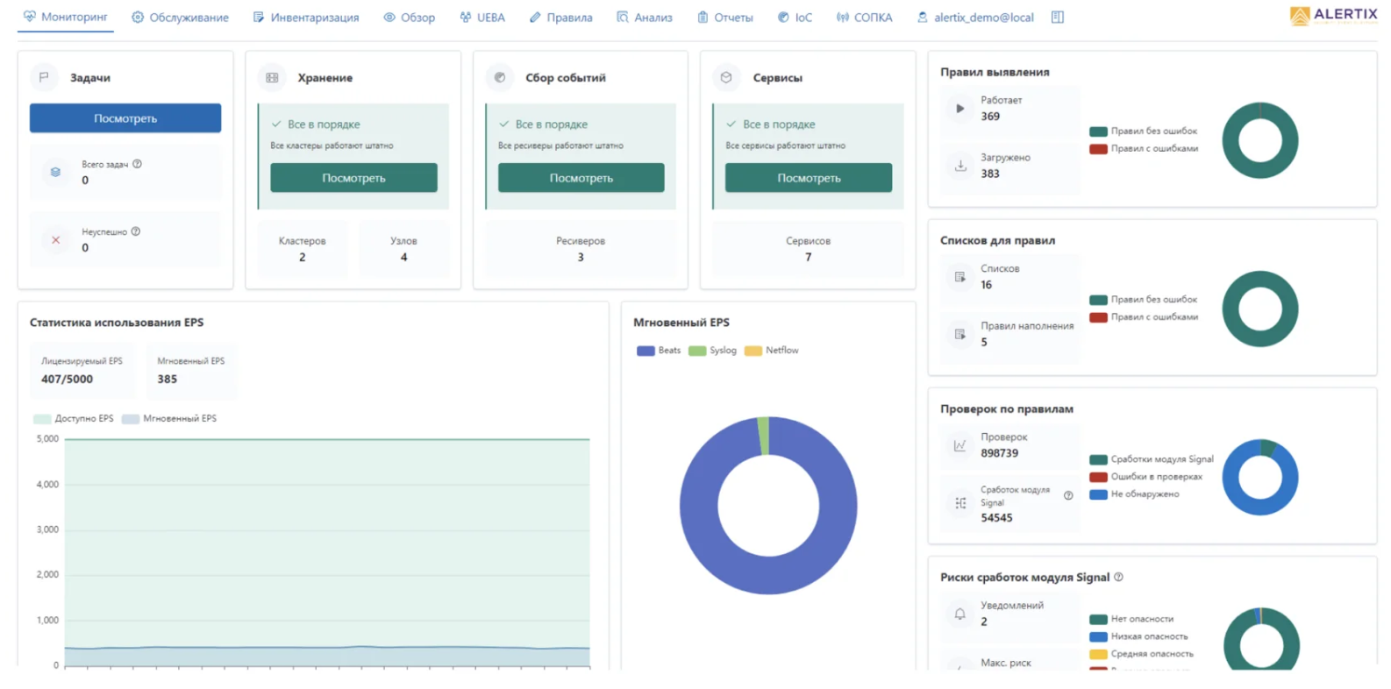
Task: Click the bell icon beside Уведомлений
Action: 960,614
